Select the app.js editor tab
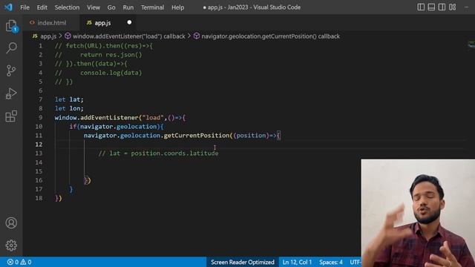Screen dimensions: 475x267 coord(108,23)
